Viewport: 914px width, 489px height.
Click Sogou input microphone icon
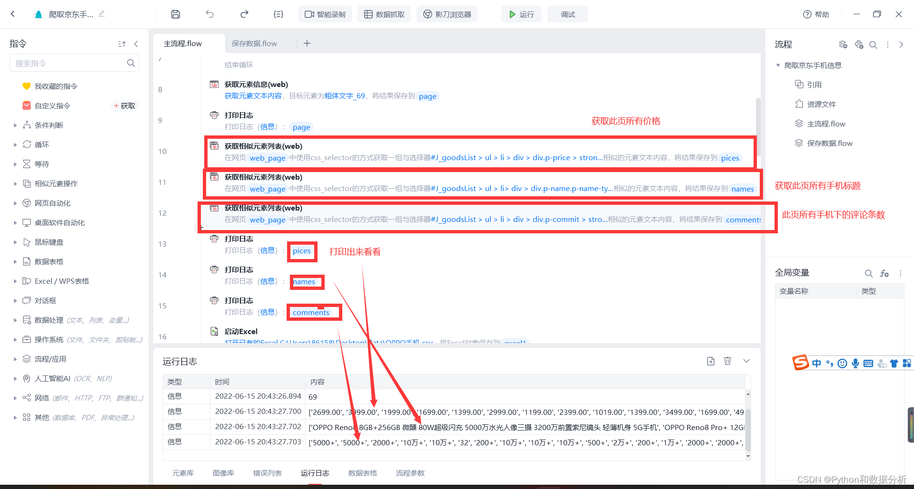coord(855,364)
